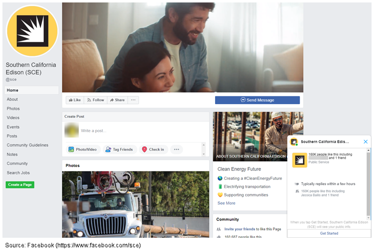The image size is (374, 252).
Task: Open more page actions ellipsis button
Action: click(133, 100)
